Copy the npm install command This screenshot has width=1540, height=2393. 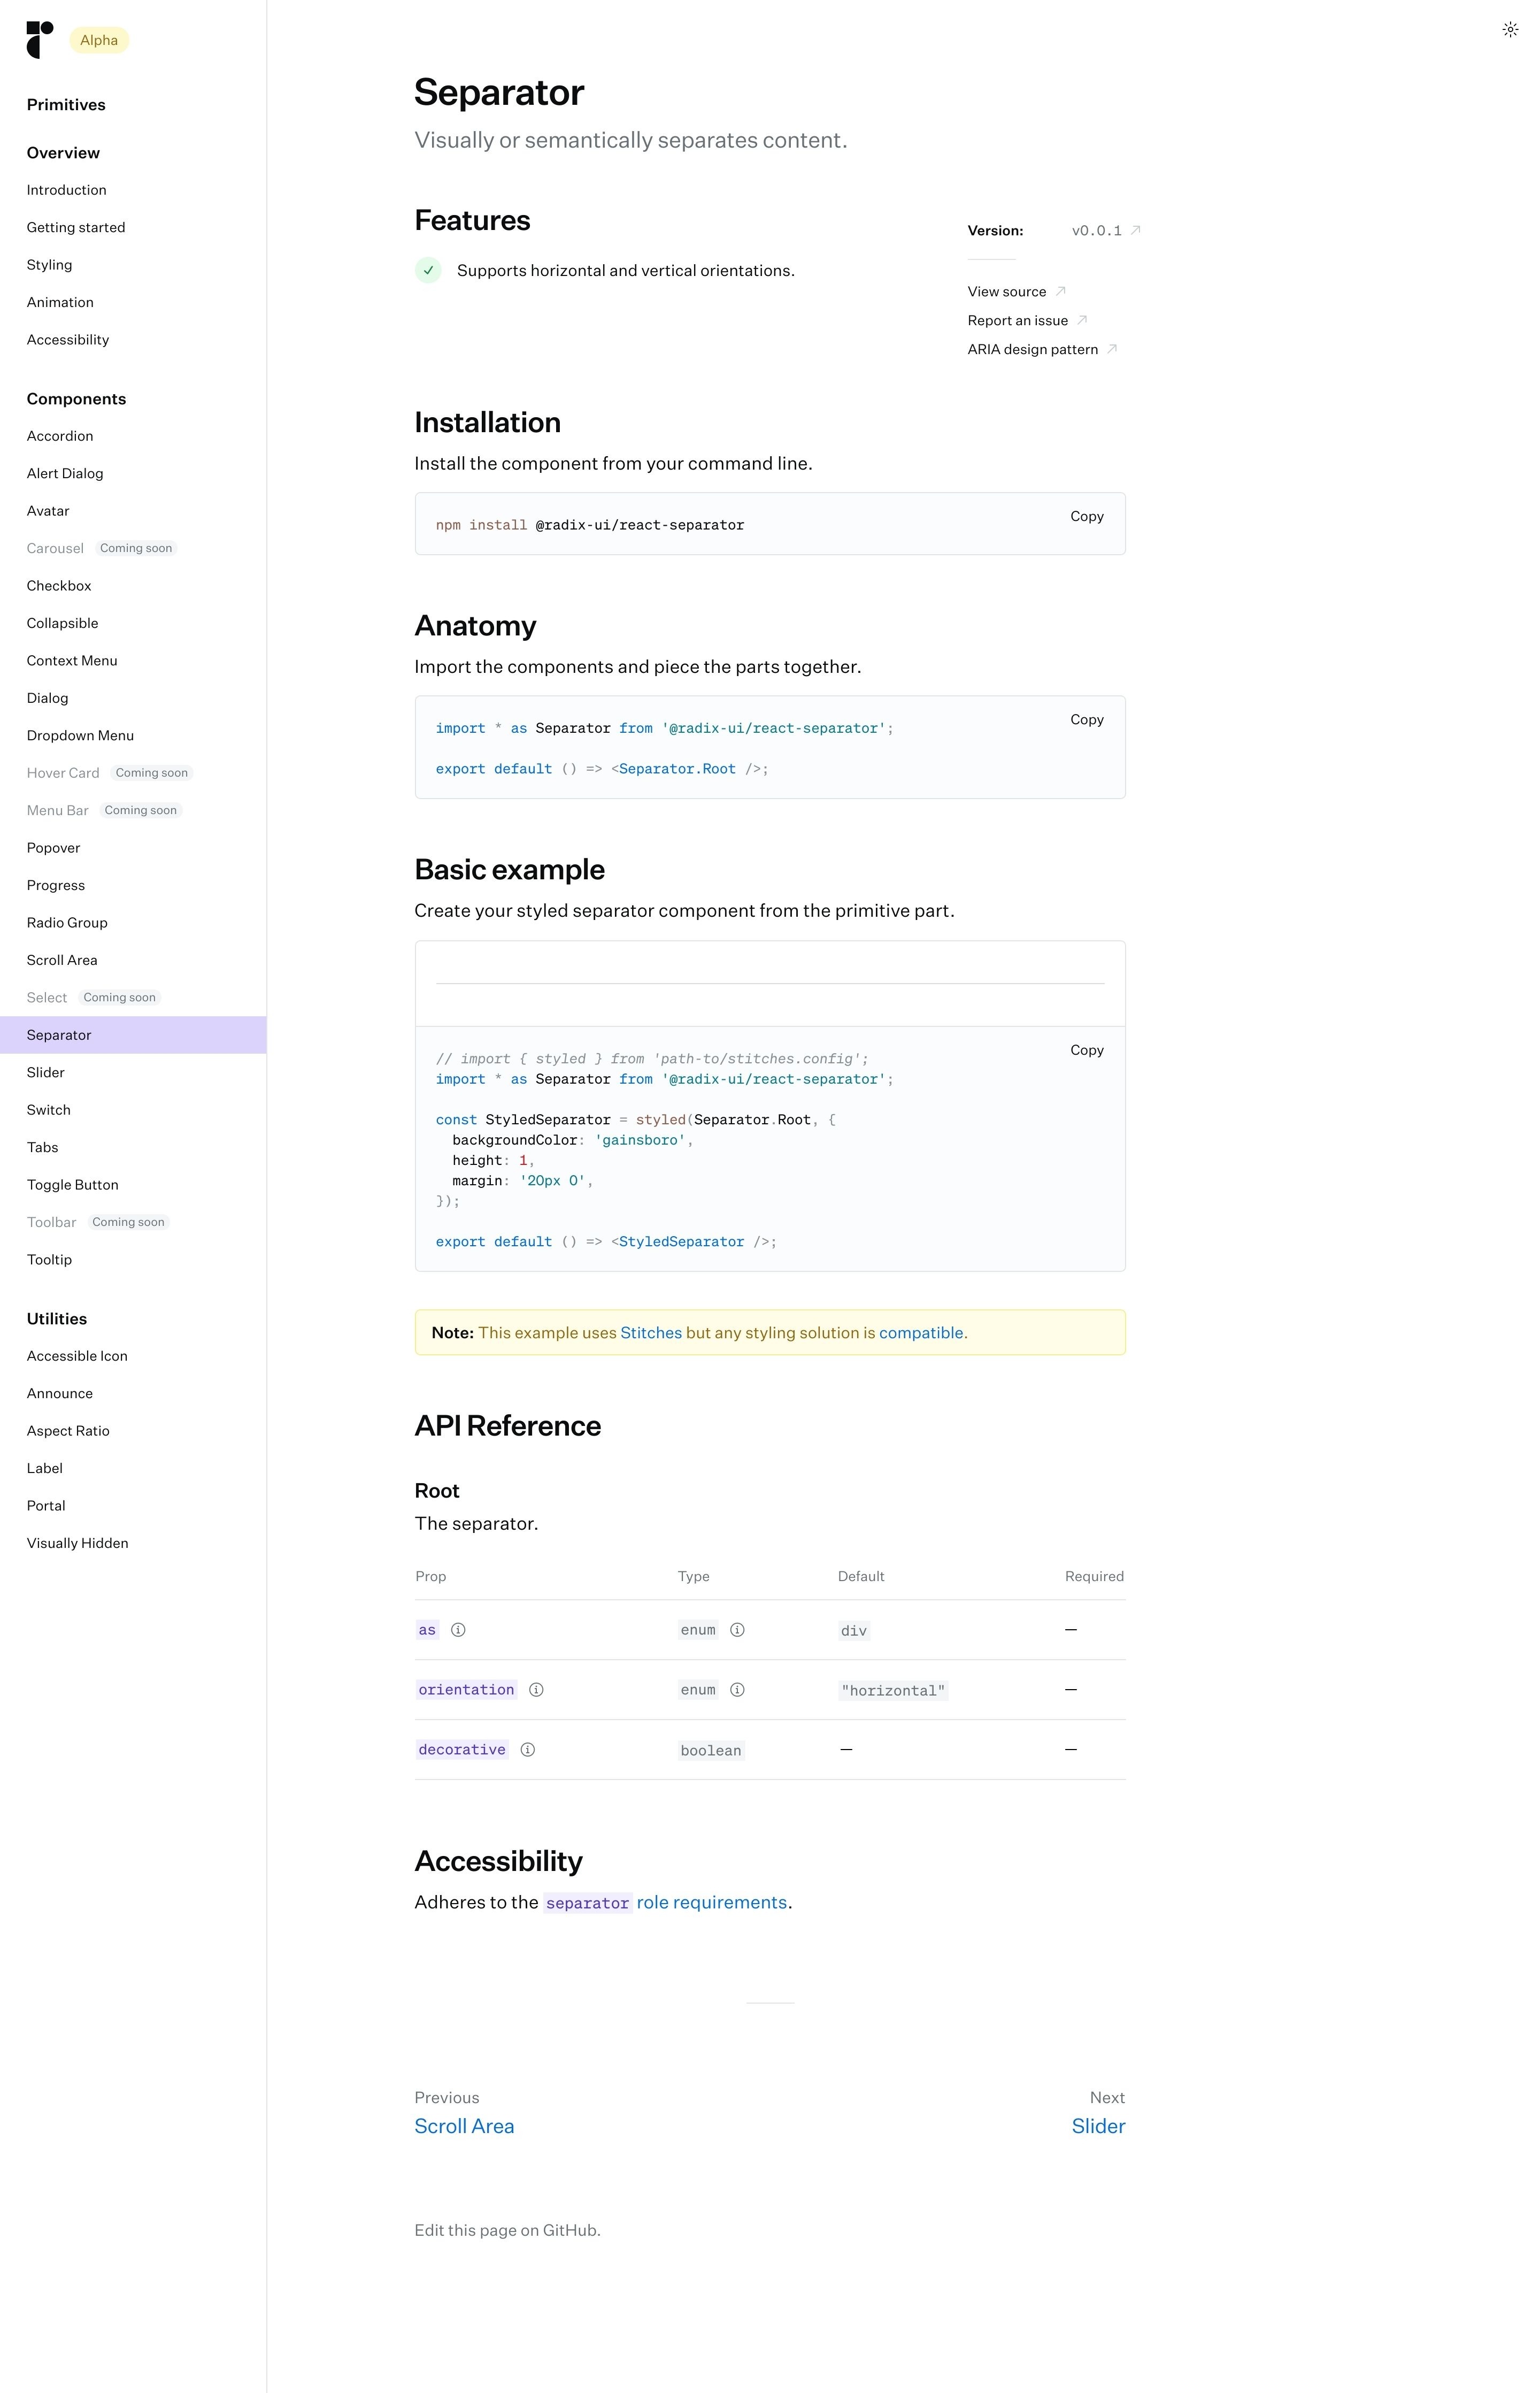coord(1086,516)
